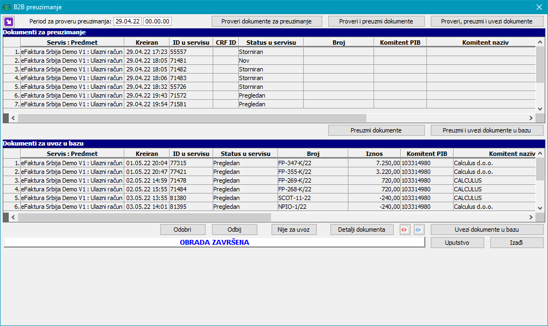
Task: Click the red XML document icon
Action: point(404,230)
